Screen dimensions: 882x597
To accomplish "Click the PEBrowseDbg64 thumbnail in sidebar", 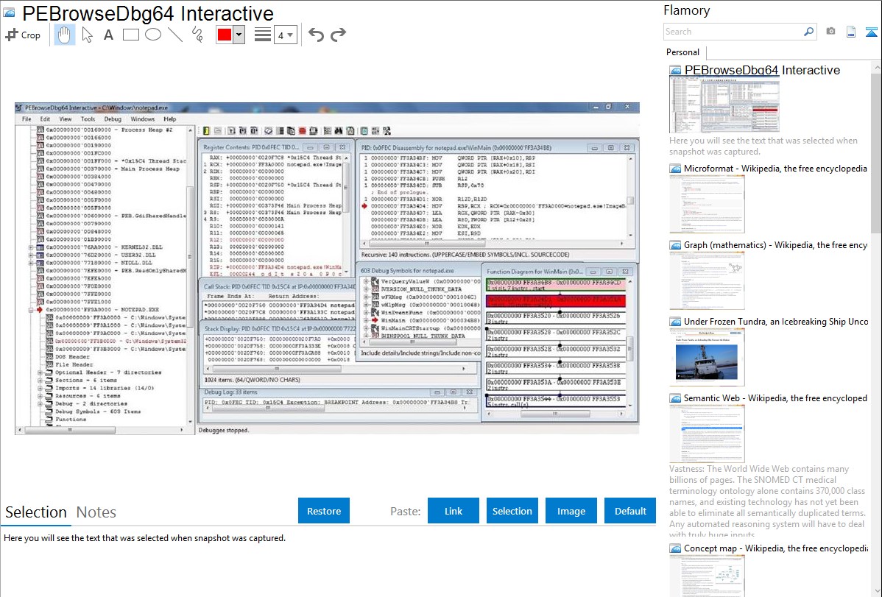I will (724, 105).
